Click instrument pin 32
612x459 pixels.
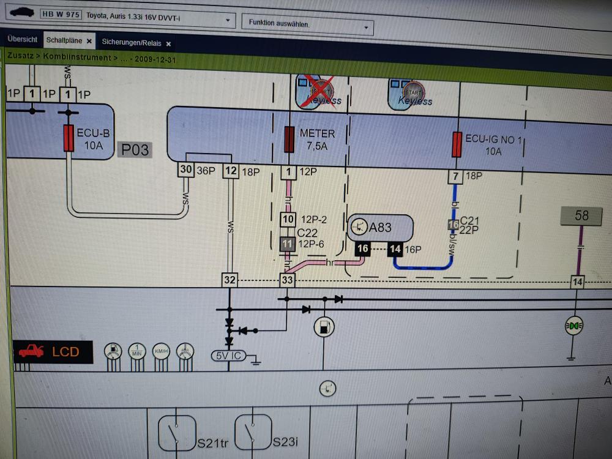[x=229, y=280]
